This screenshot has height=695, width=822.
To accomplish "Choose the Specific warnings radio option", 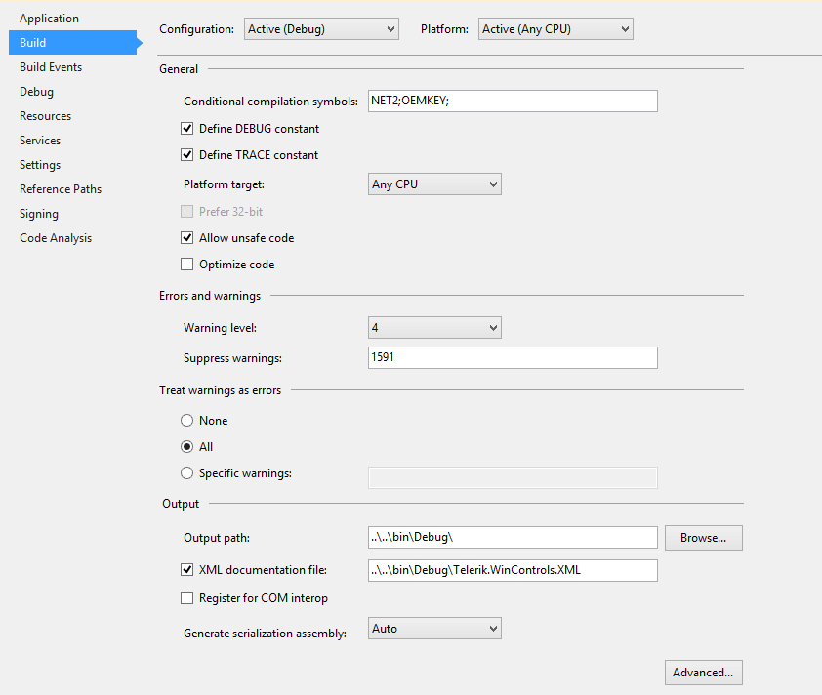I will click(x=186, y=472).
